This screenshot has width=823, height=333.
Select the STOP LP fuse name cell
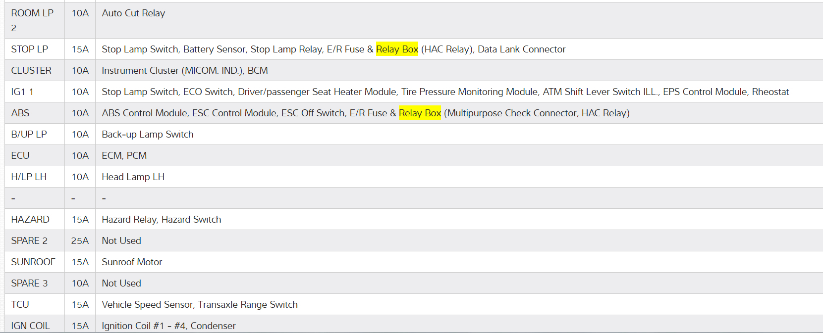[30, 49]
